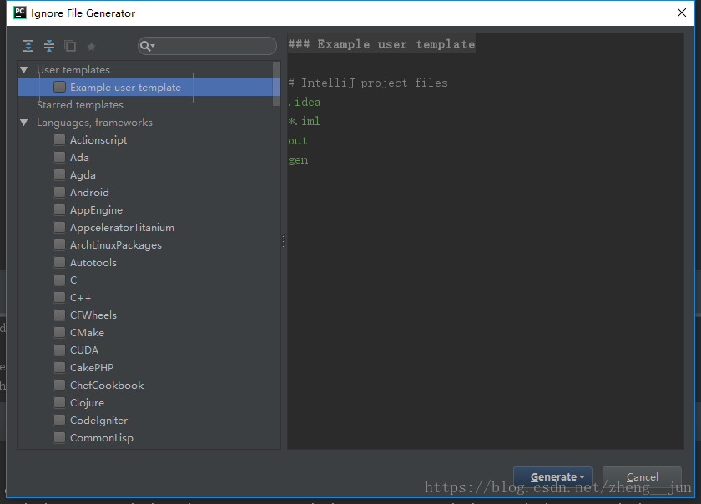Click '# IntelliJ project files' comment line
Viewport: 701px width, 504px height.
[368, 83]
